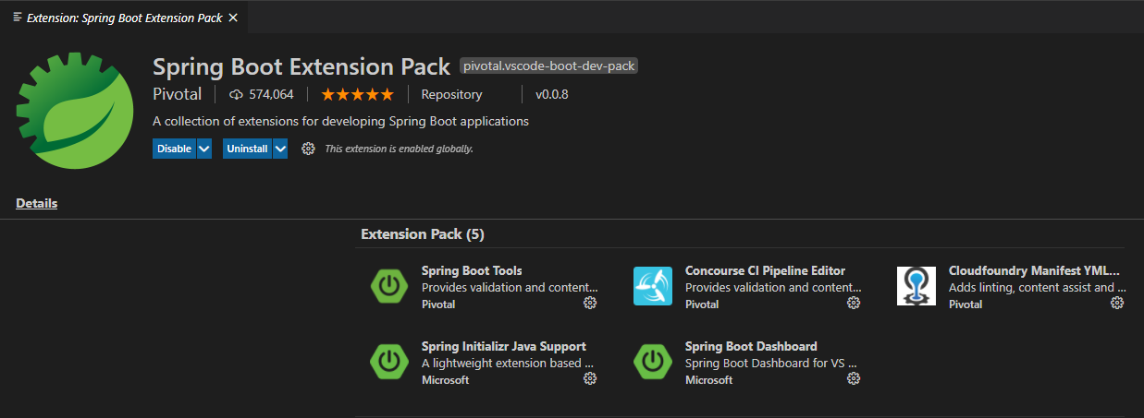Open manage gear next to Uninstall dropdown
Image resolution: width=1144 pixels, height=418 pixels.
point(309,149)
